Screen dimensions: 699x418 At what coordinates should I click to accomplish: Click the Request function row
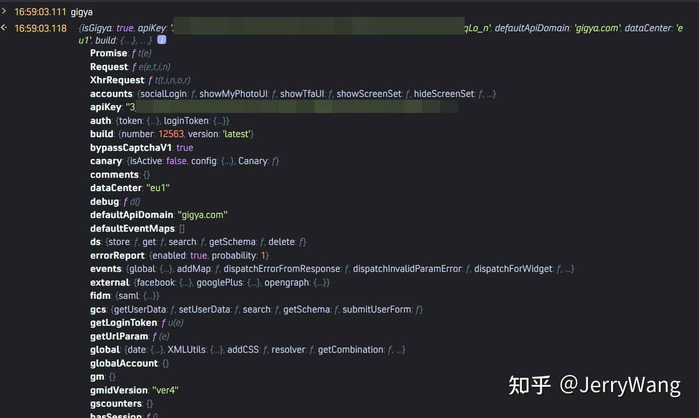[x=130, y=67]
